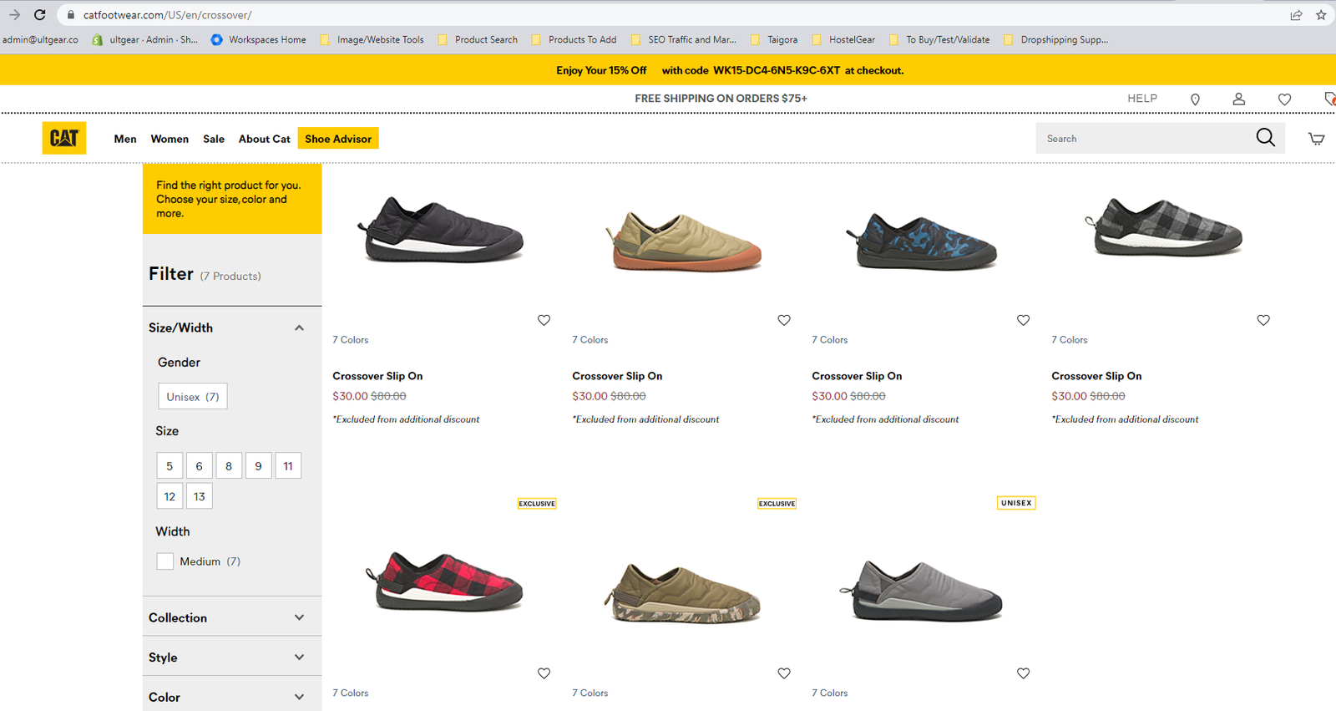Go home via the CAT logo

pos(64,138)
